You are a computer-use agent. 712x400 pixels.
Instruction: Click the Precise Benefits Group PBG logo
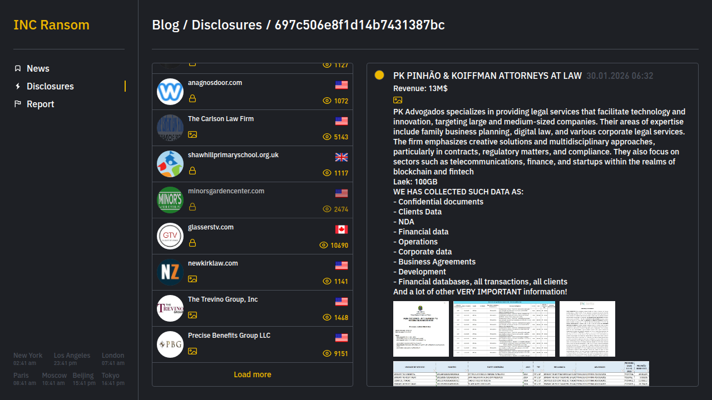click(x=170, y=344)
